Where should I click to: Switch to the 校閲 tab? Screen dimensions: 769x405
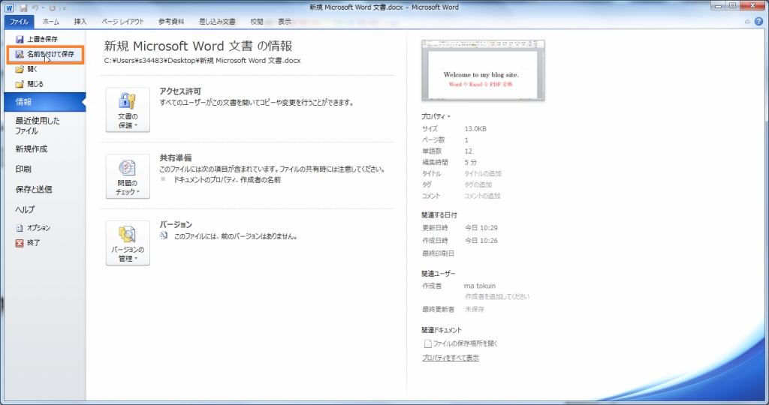tap(257, 22)
